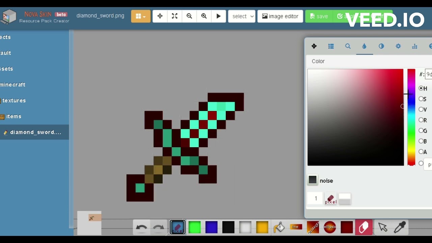
Task: Click the green save button
Action: click(x=319, y=16)
